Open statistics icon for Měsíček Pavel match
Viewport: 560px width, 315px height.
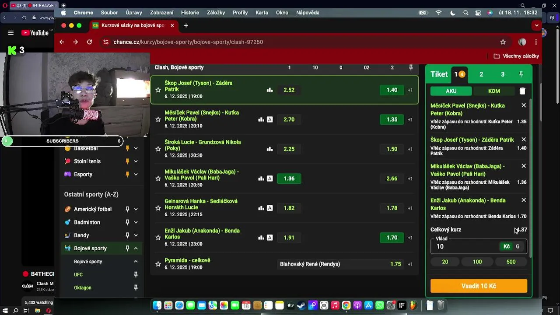click(261, 119)
